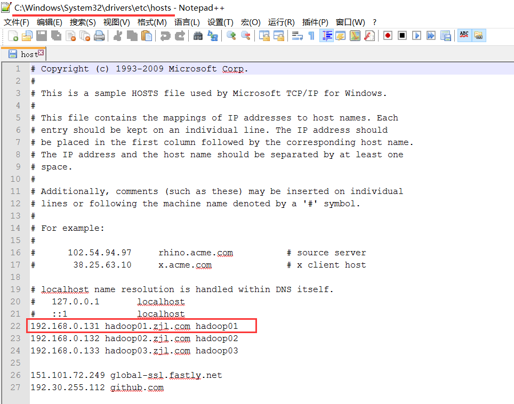514x404 pixels.
Task: Click 'Corp' in the copyright line
Action: (x=233, y=69)
